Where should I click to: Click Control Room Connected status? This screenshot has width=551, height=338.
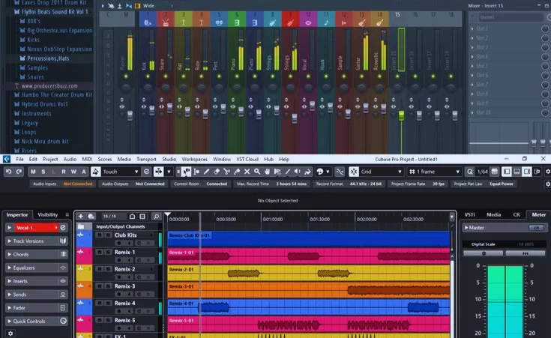200,184
